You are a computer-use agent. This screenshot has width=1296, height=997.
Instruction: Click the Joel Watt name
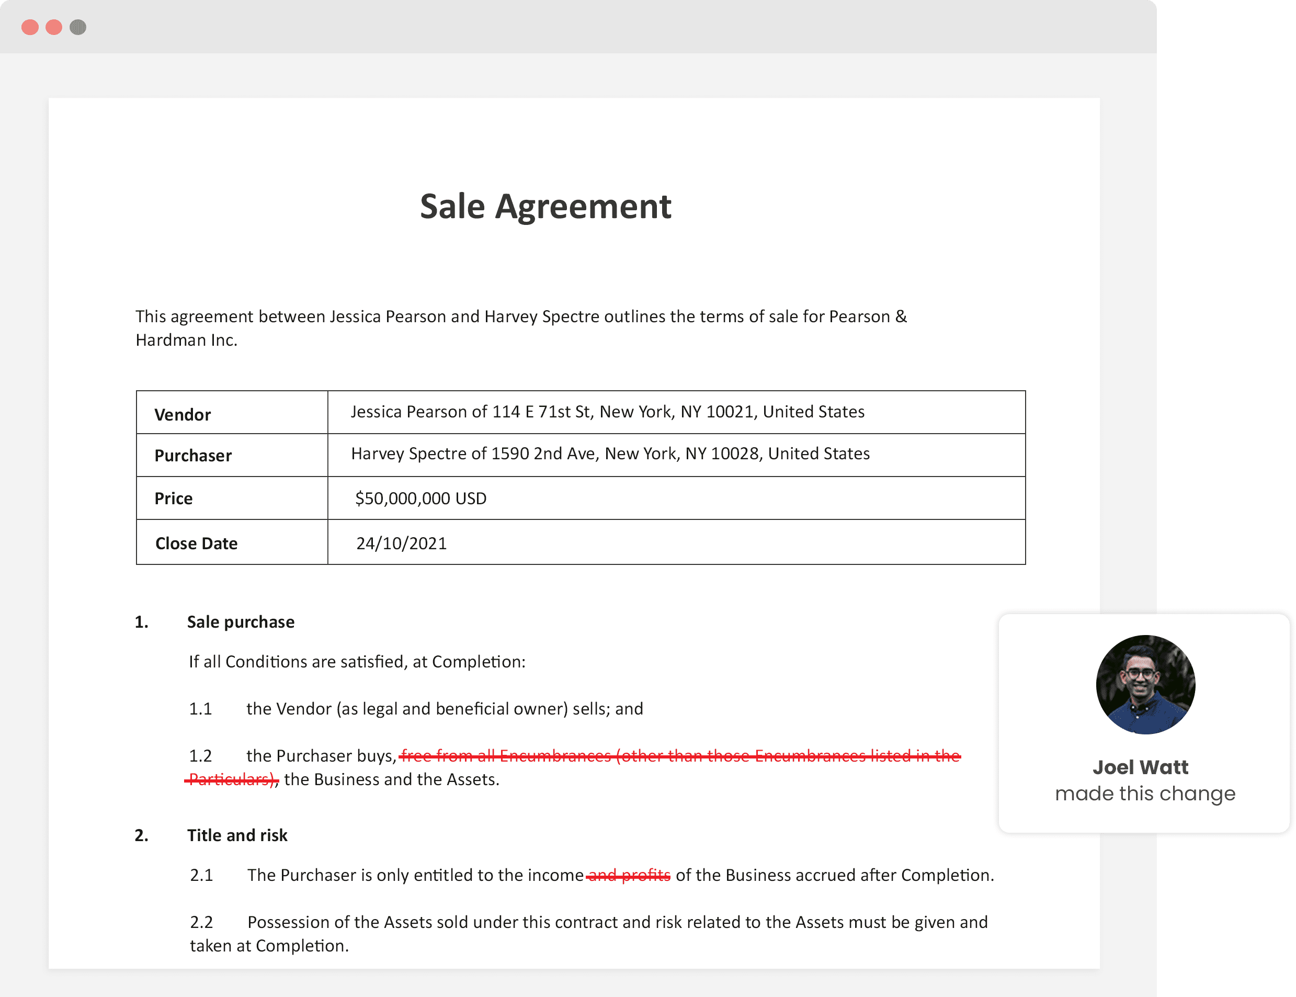1141,767
